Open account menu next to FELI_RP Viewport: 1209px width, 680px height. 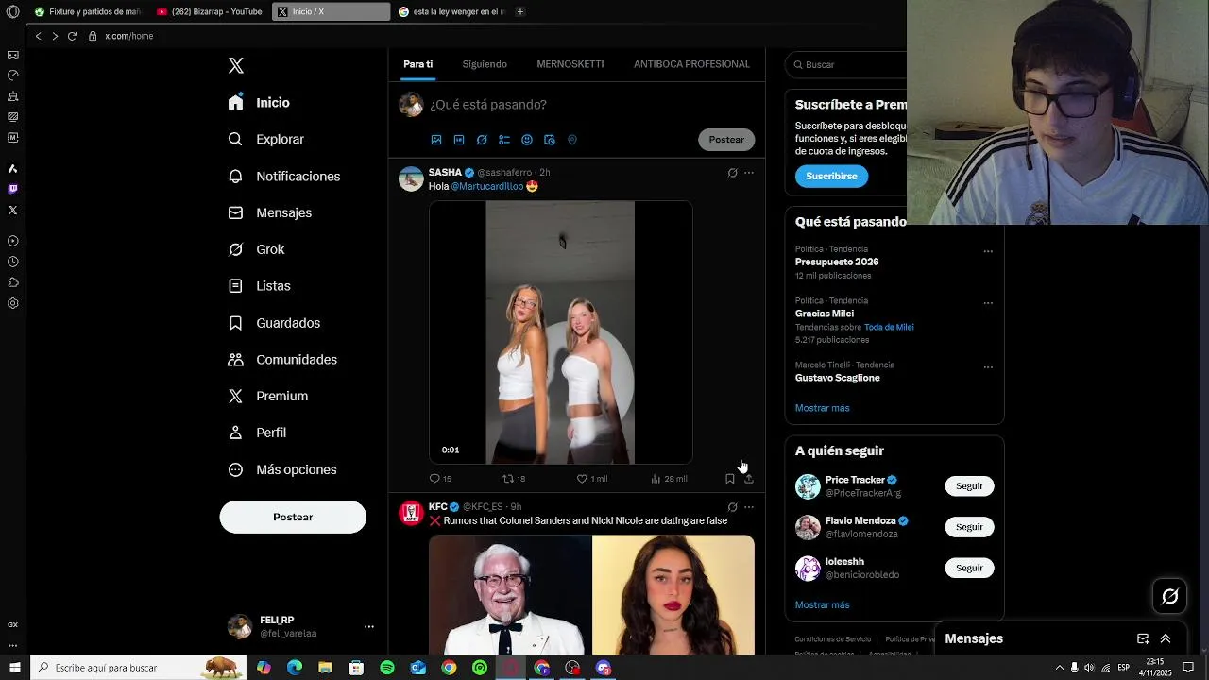[x=369, y=626]
